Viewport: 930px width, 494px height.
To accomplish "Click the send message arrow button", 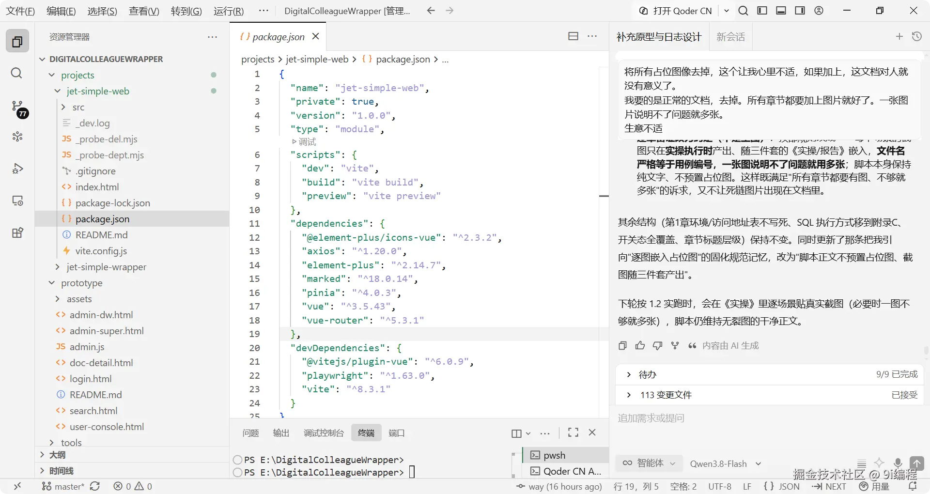I will pyautogui.click(x=916, y=463).
